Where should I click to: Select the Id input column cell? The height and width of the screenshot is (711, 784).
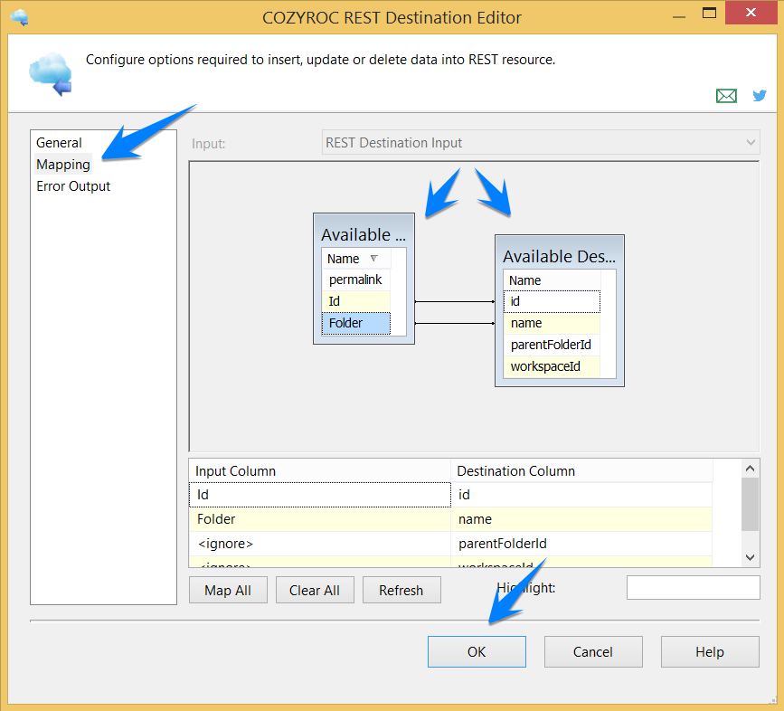(320, 495)
